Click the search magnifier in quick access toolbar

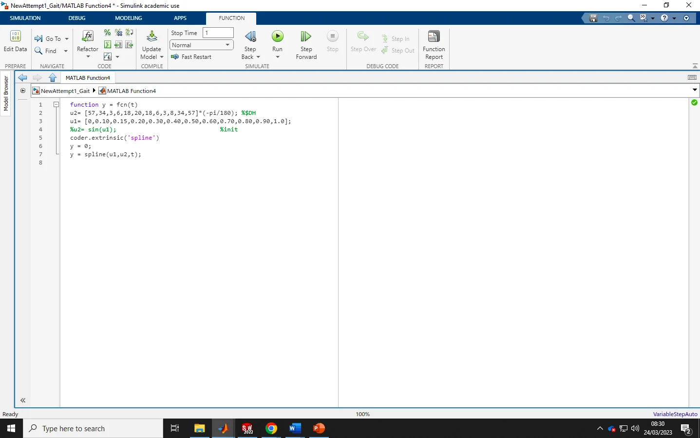[631, 18]
